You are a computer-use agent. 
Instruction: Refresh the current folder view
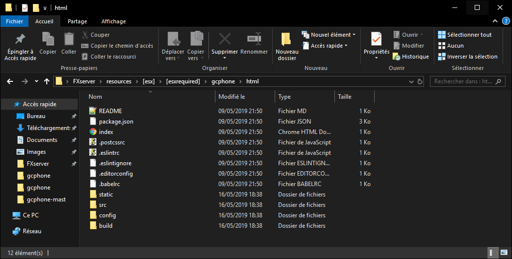point(420,81)
